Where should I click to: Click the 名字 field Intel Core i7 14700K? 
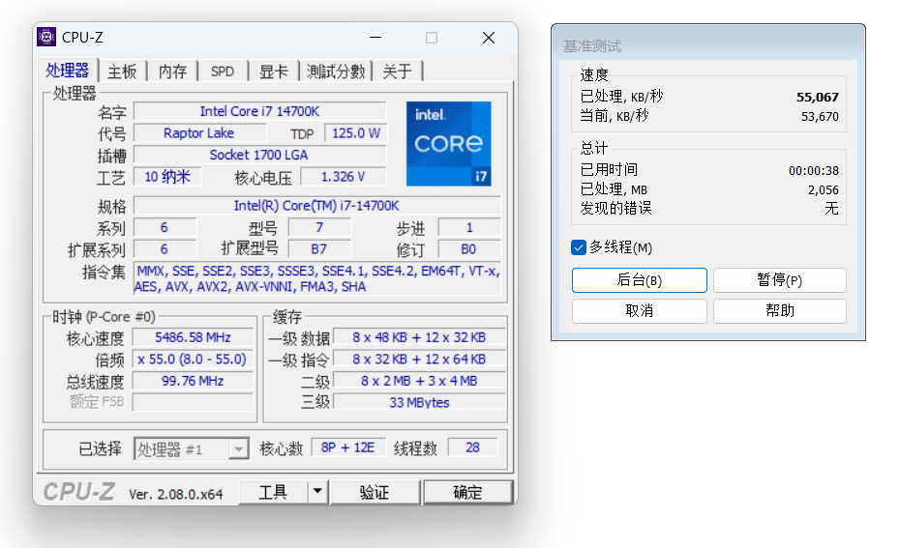[x=259, y=111]
